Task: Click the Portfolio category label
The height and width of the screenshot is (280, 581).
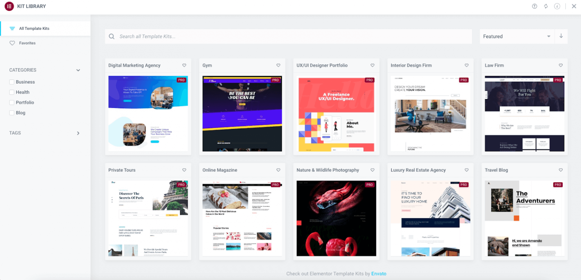Action: click(x=25, y=103)
